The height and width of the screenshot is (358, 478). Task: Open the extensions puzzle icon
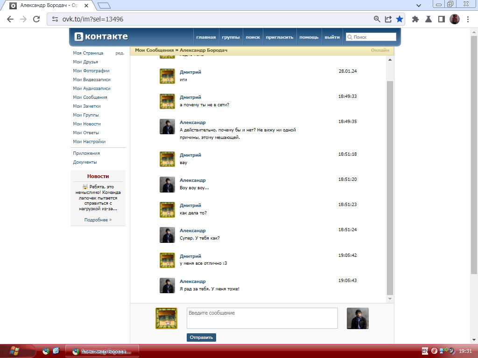click(x=415, y=19)
